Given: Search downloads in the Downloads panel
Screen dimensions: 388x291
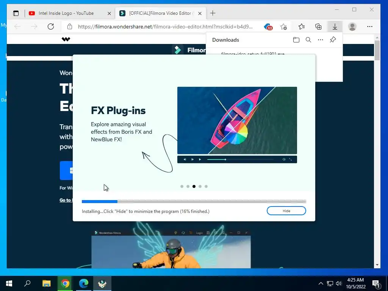Looking at the screenshot, I should (308, 40).
